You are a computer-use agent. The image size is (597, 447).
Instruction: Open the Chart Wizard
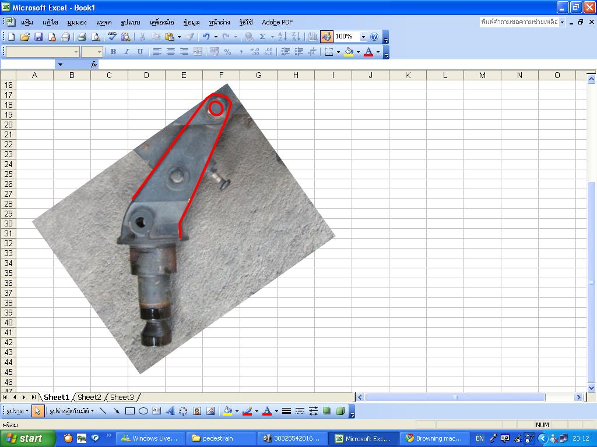312,37
